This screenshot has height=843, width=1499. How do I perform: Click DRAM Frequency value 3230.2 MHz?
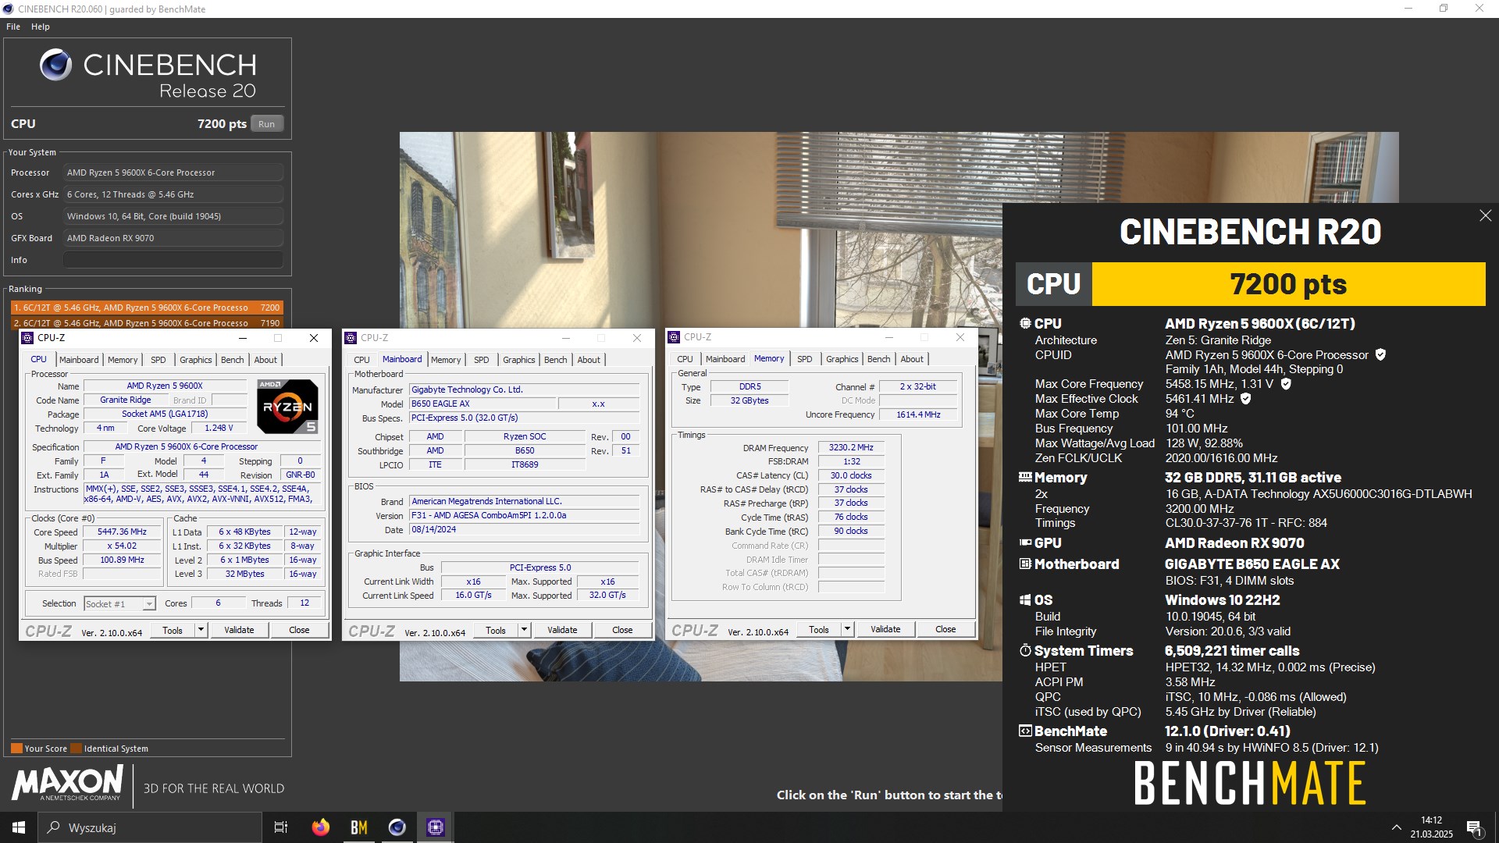click(851, 448)
